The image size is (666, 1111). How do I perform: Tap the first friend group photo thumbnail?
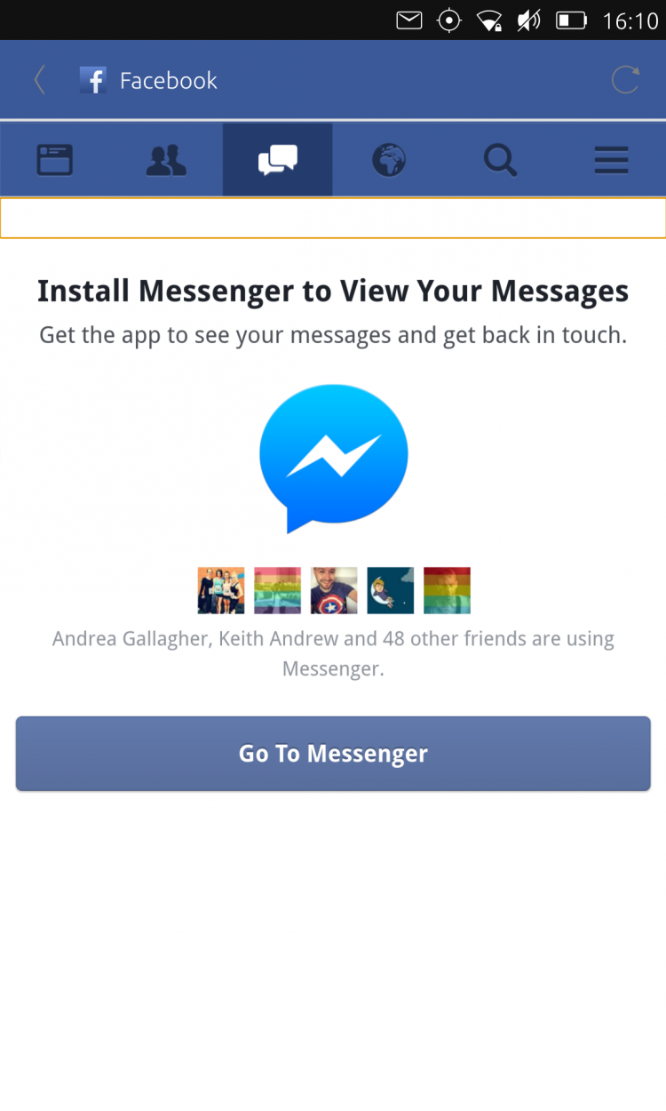(221, 590)
